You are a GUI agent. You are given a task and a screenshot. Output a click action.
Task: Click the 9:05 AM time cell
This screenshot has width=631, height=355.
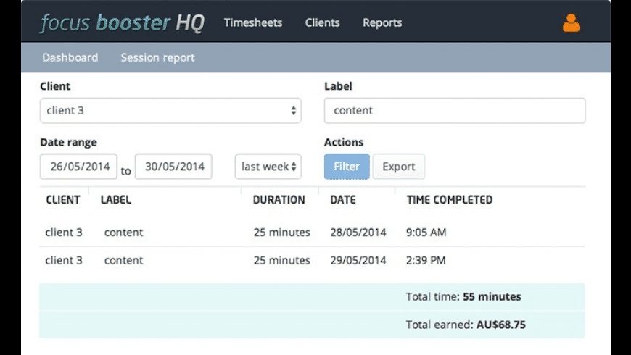click(x=426, y=233)
